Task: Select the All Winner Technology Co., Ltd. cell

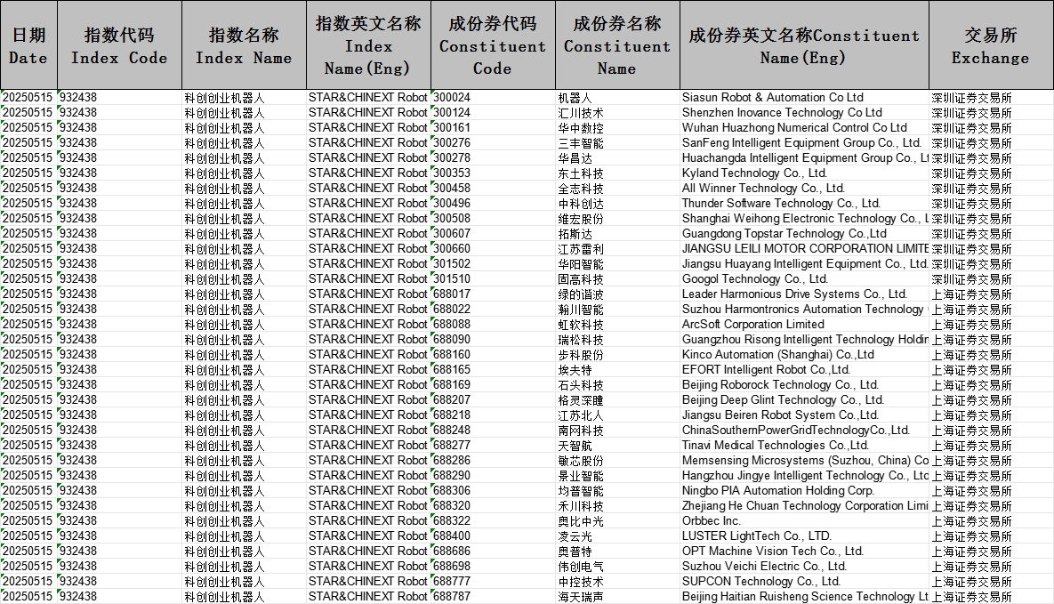Action: point(804,189)
